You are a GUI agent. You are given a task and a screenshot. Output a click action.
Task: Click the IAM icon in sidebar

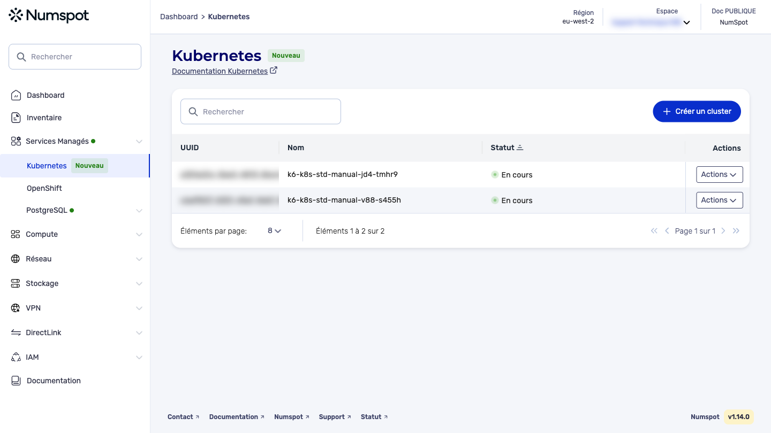[16, 357]
